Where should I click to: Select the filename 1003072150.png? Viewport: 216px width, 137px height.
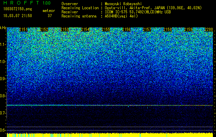pyautogui.click(x=18, y=9)
